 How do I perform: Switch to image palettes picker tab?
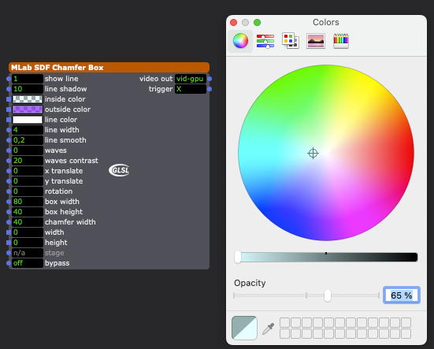[x=316, y=41]
